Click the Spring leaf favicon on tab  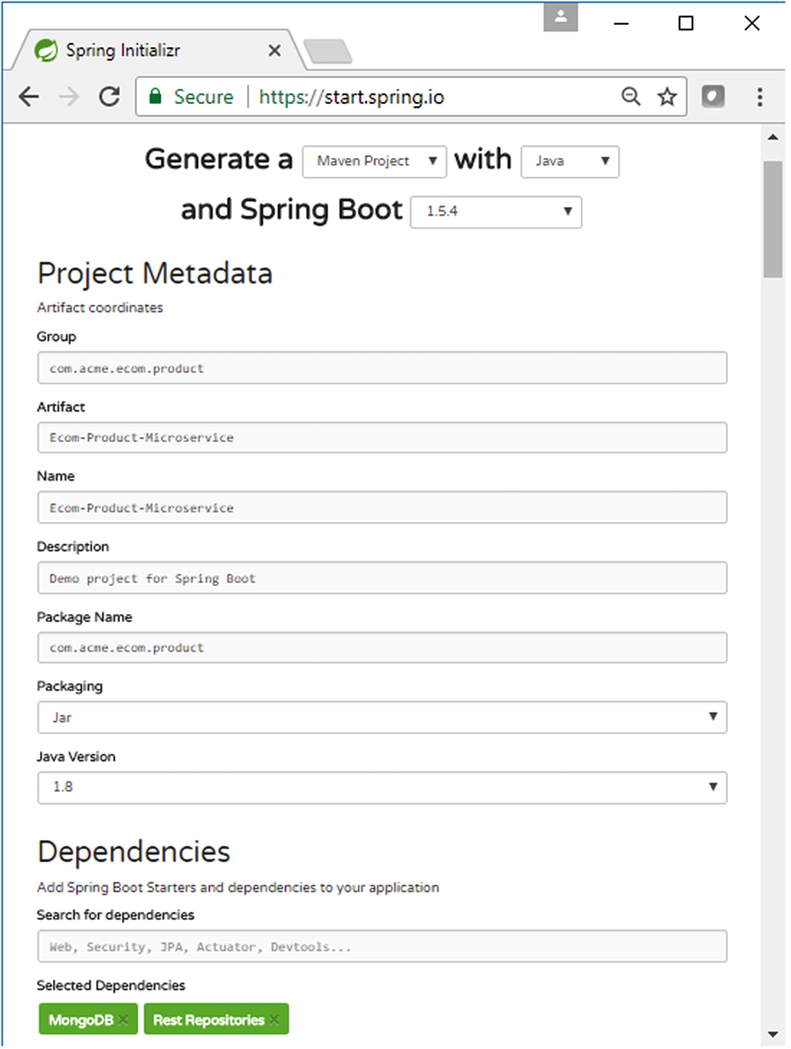click(x=46, y=50)
